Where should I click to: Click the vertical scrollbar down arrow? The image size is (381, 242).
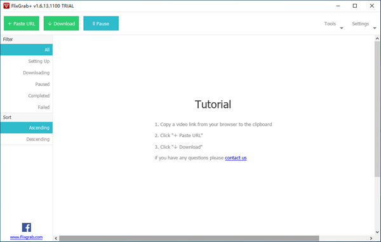[377, 232]
